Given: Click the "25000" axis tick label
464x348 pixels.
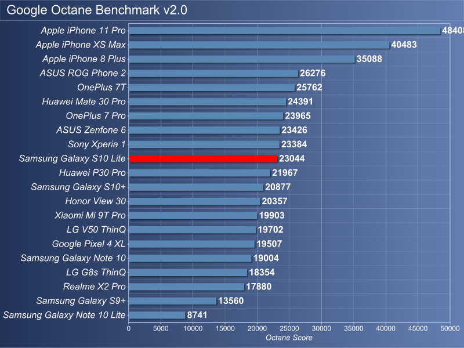Looking at the screenshot, I should (x=289, y=328).
